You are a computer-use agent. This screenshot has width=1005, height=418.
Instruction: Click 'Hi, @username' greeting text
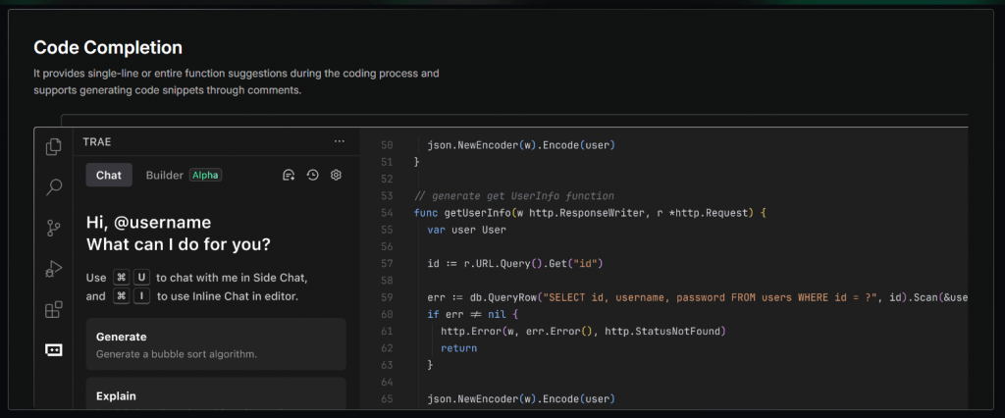pyautogui.click(x=149, y=223)
